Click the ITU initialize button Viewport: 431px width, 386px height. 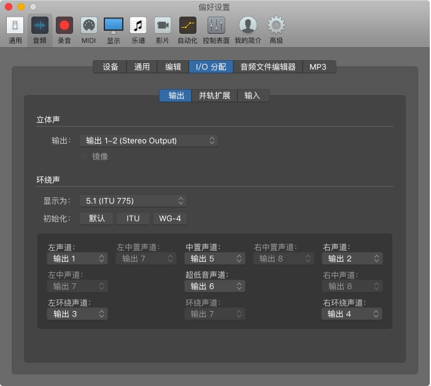pyautogui.click(x=133, y=218)
